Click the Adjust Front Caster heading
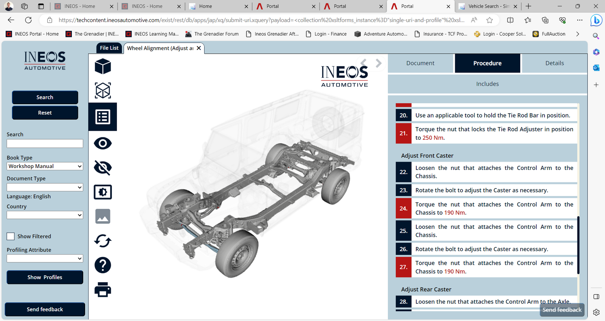 (427, 156)
